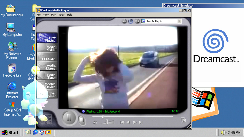Skip to previous track
244x137 pixels.
click(x=122, y=122)
